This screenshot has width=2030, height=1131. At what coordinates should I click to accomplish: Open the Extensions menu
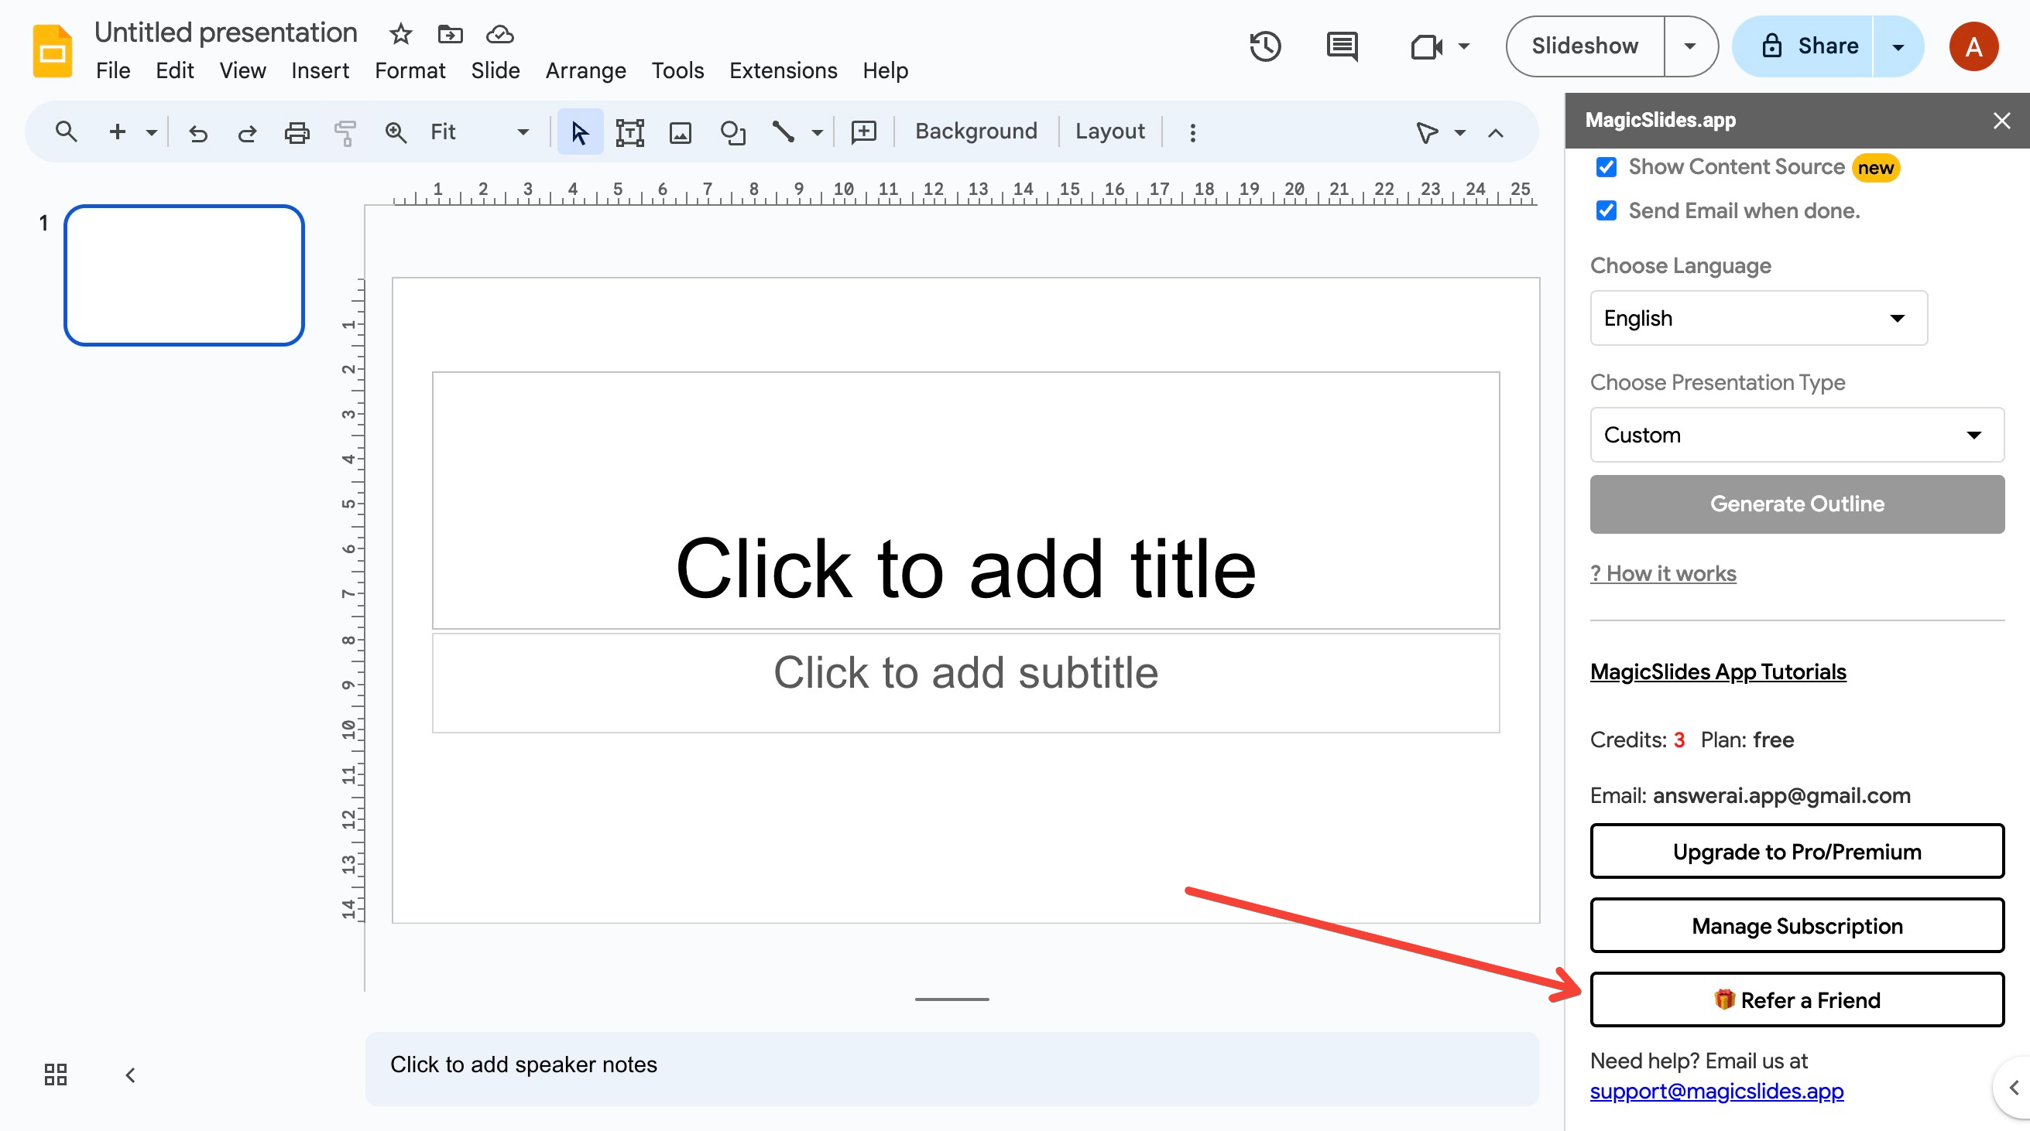click(783, 71)
